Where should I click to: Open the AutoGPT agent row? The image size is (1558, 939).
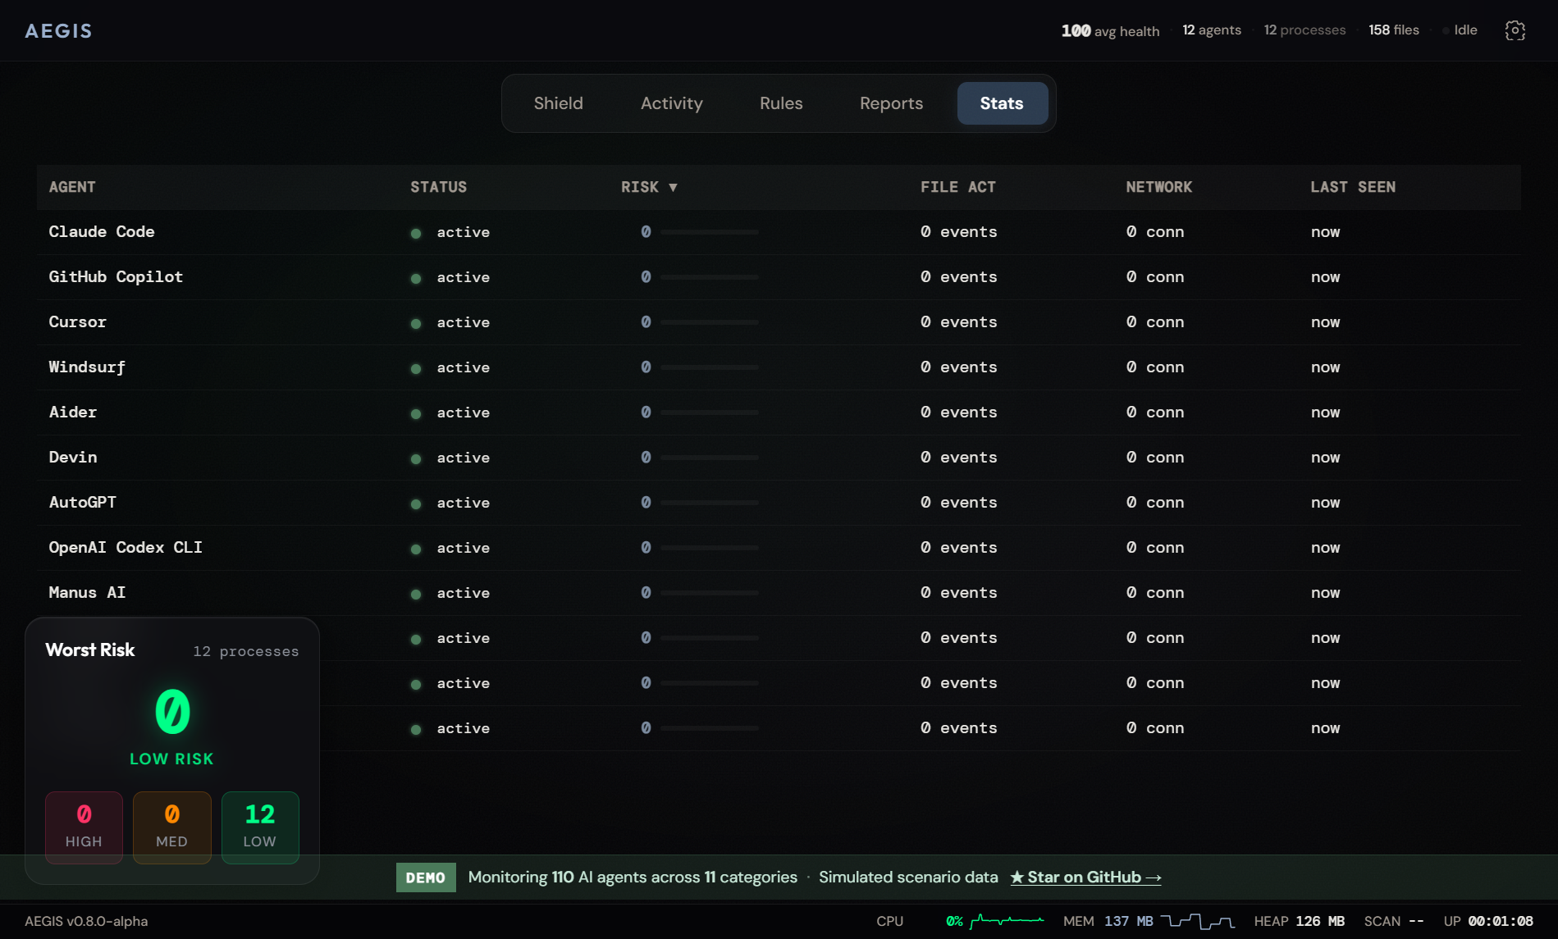tap(779, 503)
